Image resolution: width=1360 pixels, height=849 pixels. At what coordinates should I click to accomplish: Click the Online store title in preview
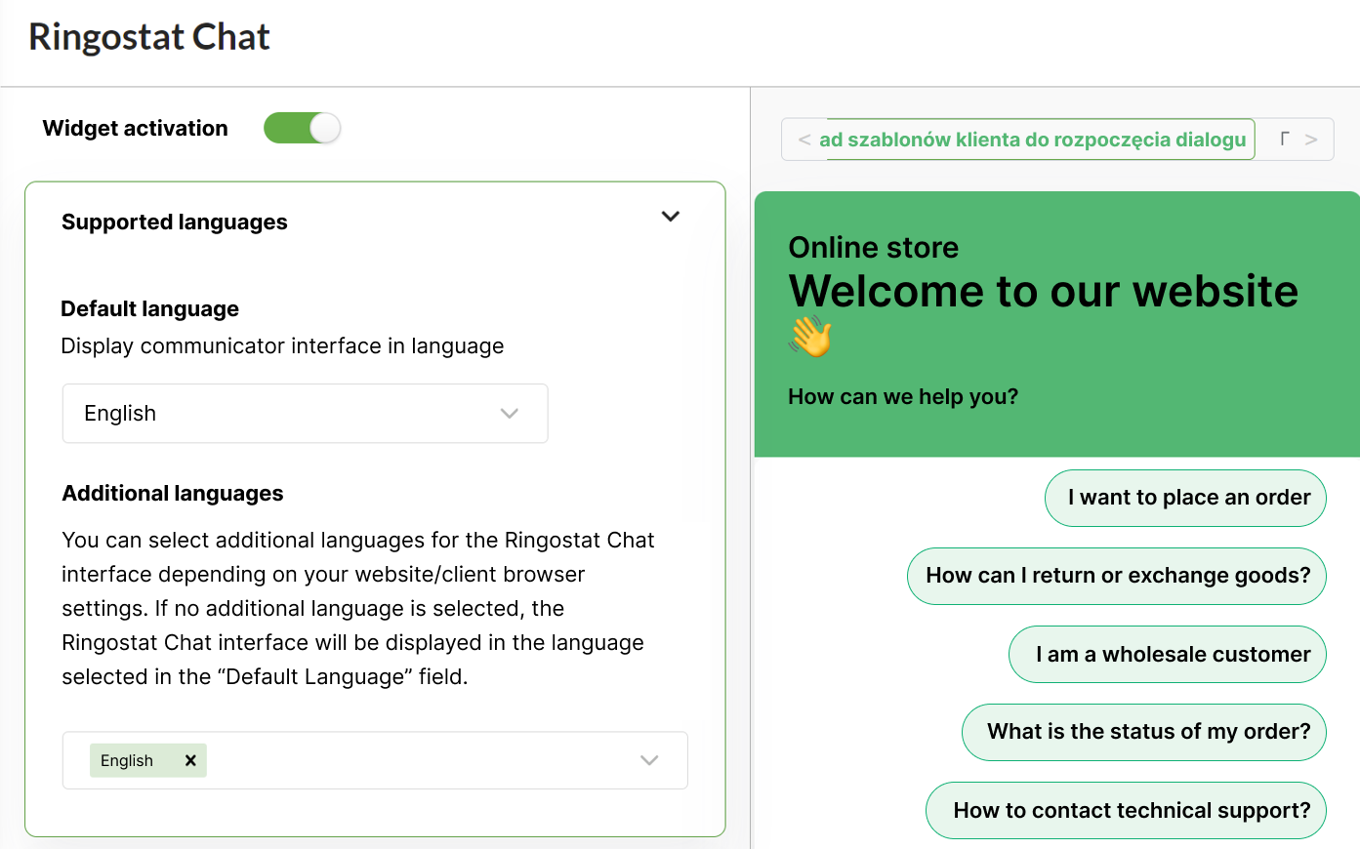[874, 248]
